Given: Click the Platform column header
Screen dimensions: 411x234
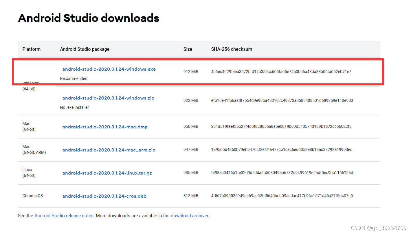Looking at the screenshot, I should (x=31, y=49).
